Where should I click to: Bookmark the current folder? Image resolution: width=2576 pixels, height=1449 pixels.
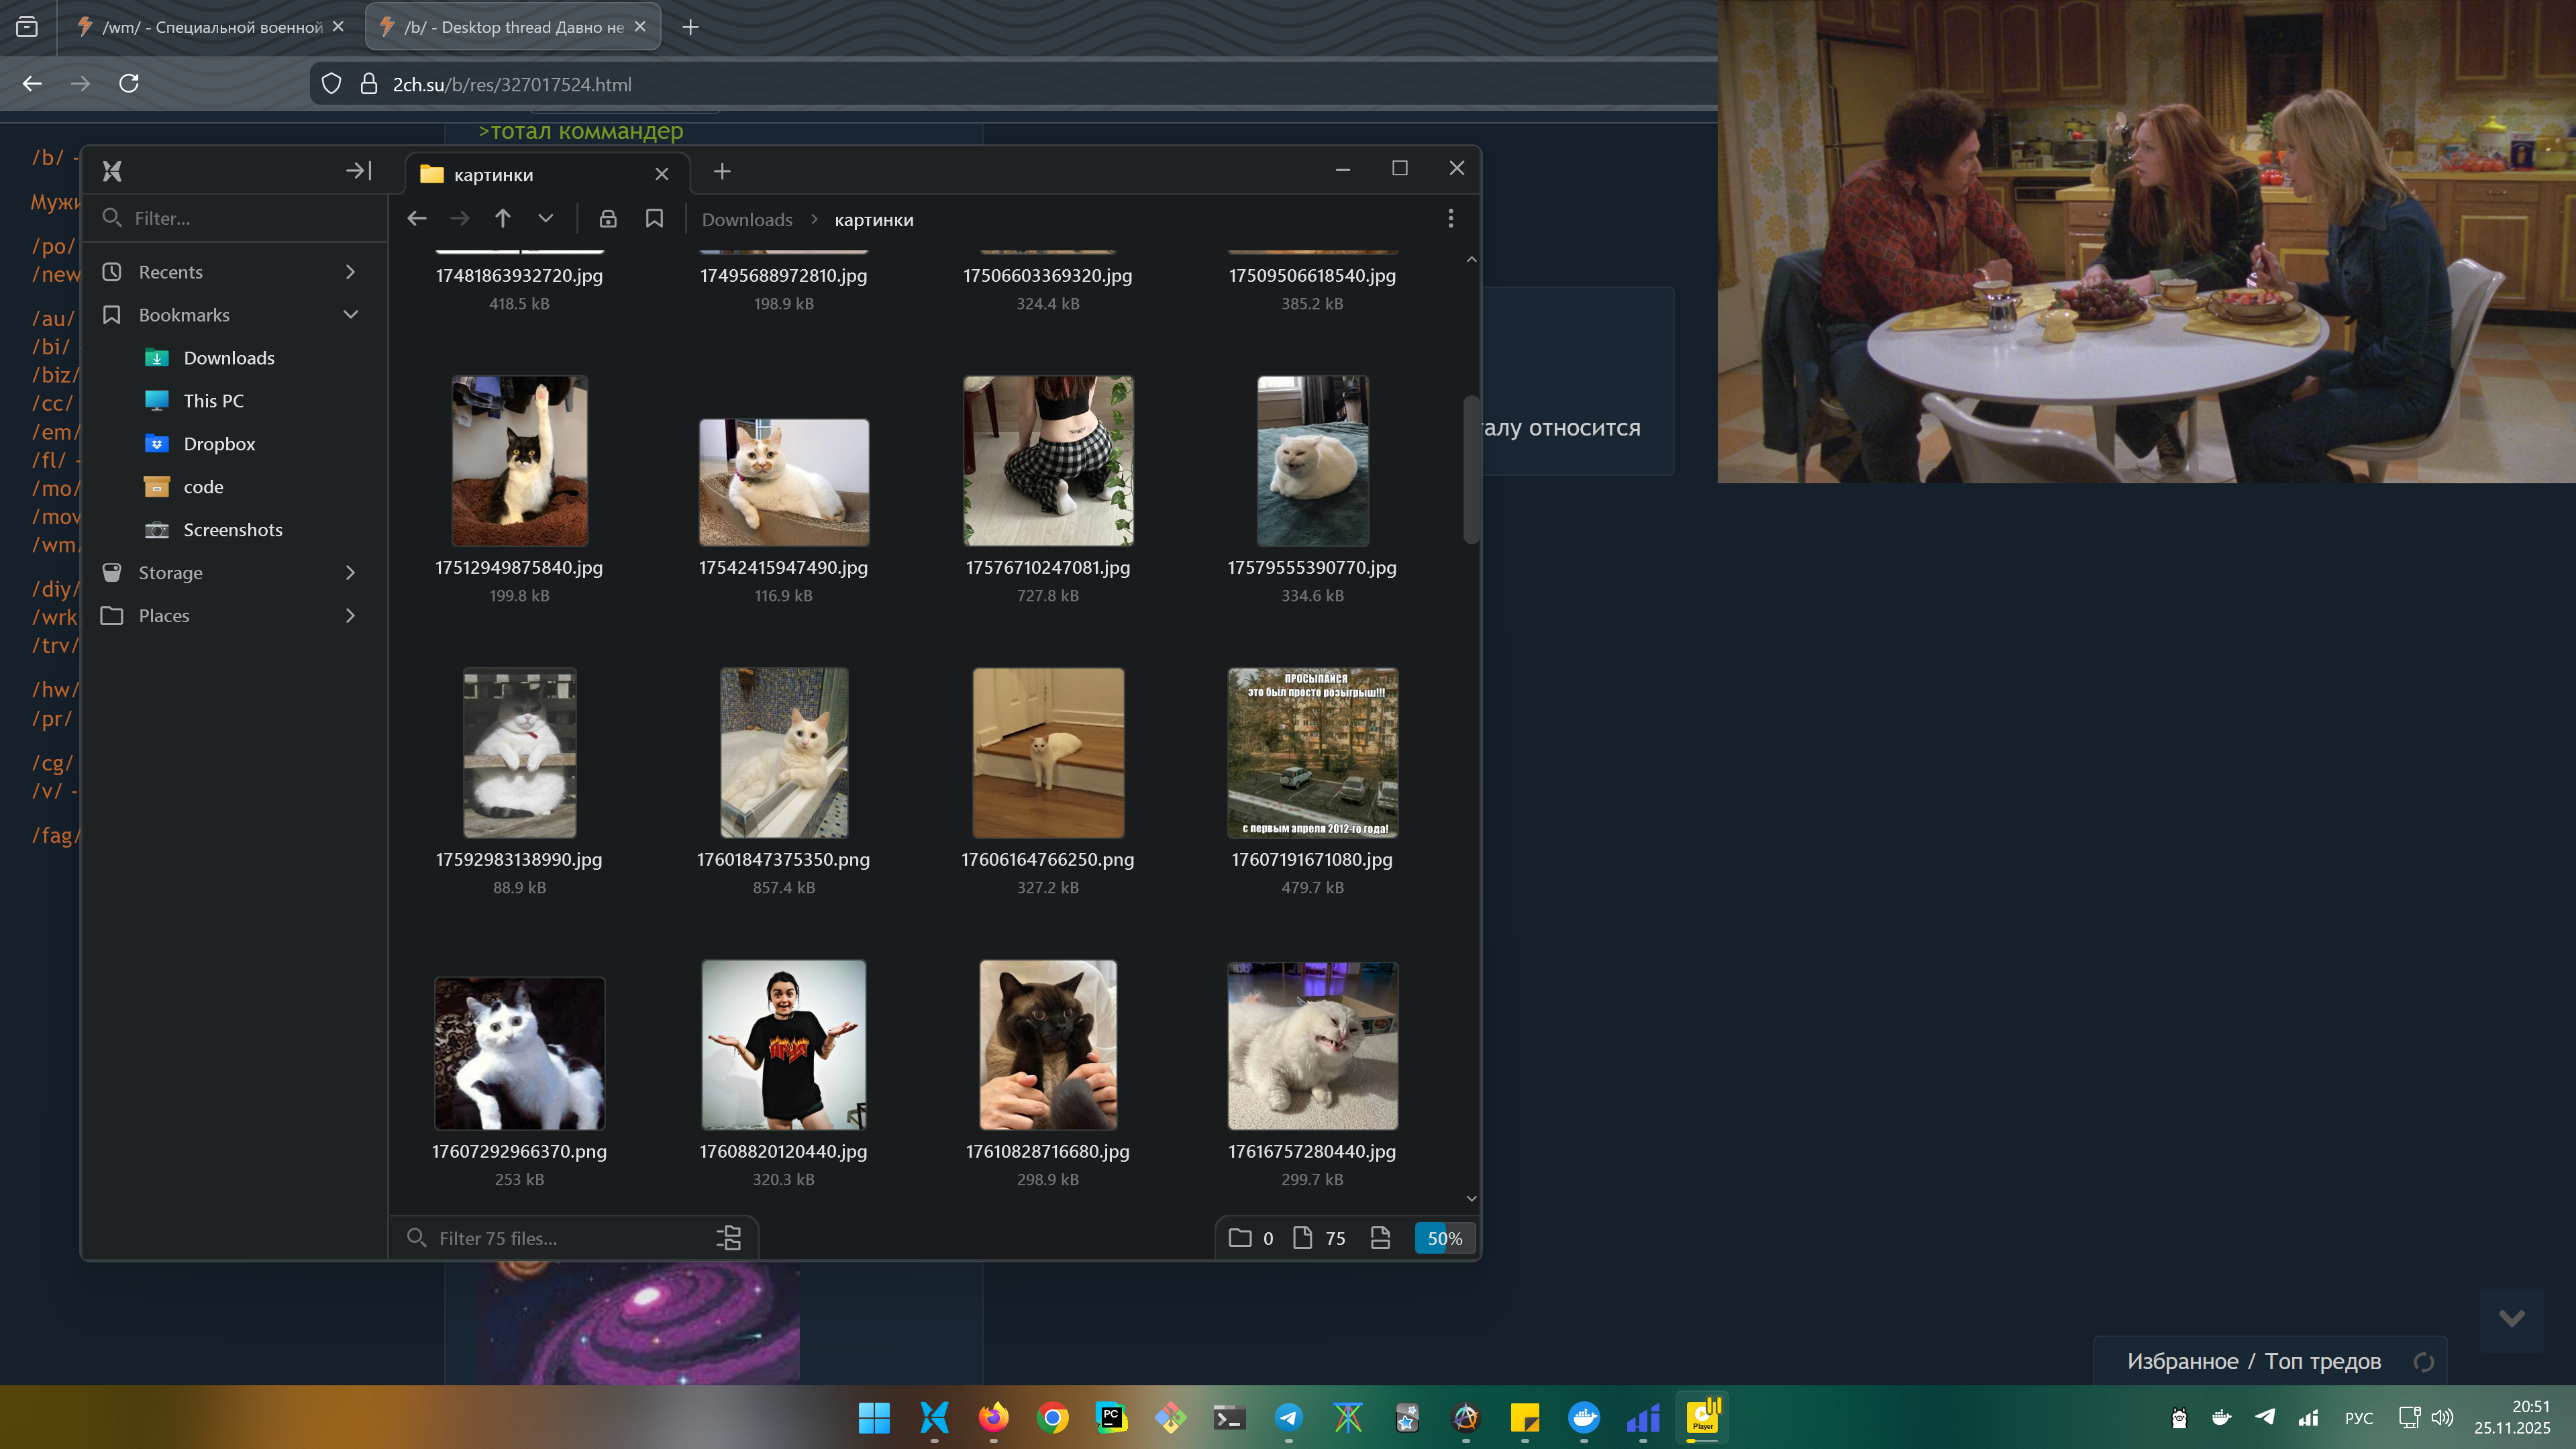click(654, 219)
